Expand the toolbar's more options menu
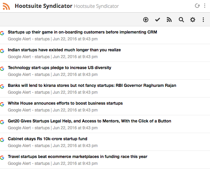210x171 pixels. click(x=203, y=20)
